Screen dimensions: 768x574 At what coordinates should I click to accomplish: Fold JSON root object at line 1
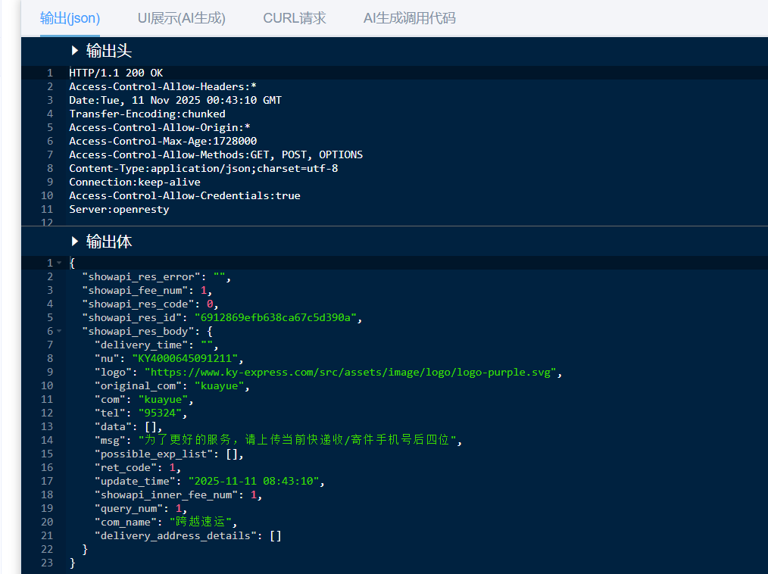click(x=59, y=263)
